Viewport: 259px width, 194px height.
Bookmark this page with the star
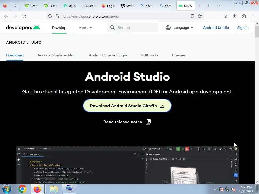tap(200, 16)
